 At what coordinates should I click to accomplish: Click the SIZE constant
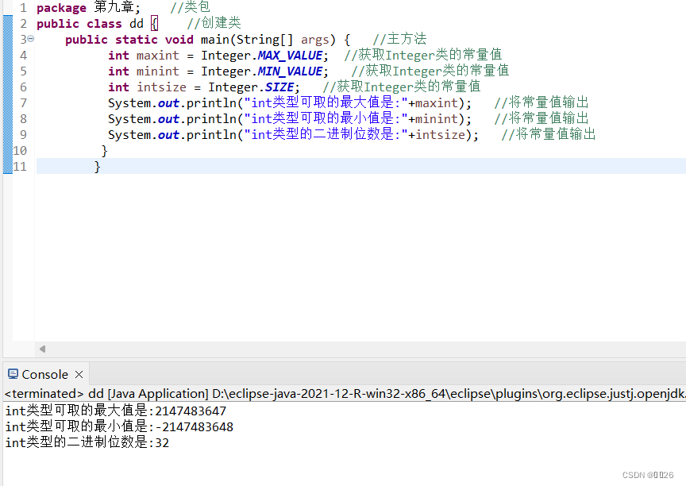pos(279,87)
